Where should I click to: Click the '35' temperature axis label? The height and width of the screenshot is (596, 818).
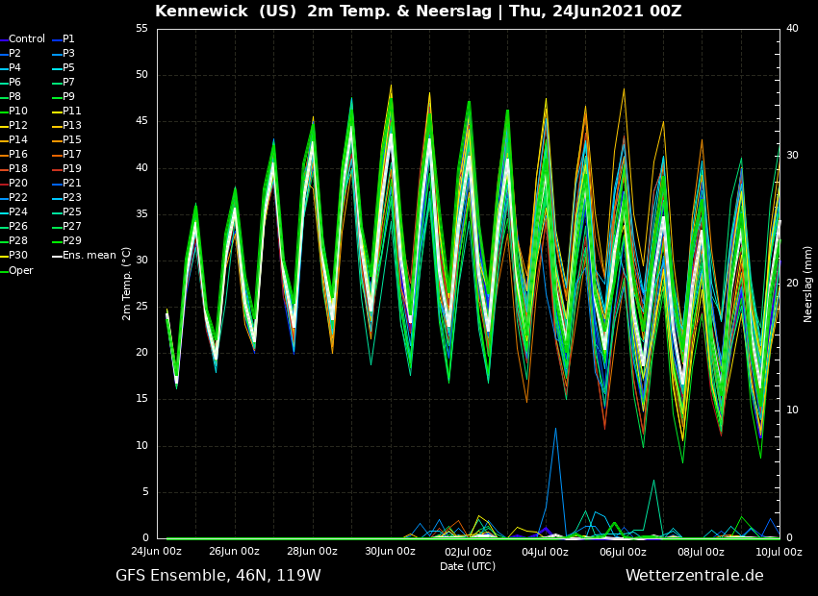coord(141,214)
